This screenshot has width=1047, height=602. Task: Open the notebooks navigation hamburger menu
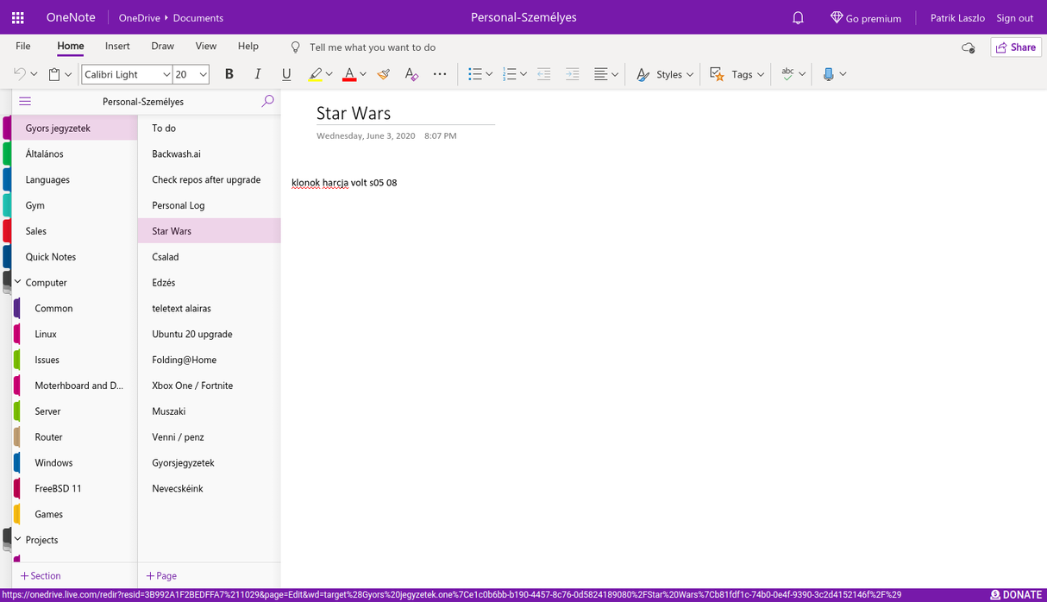[24, 101]
